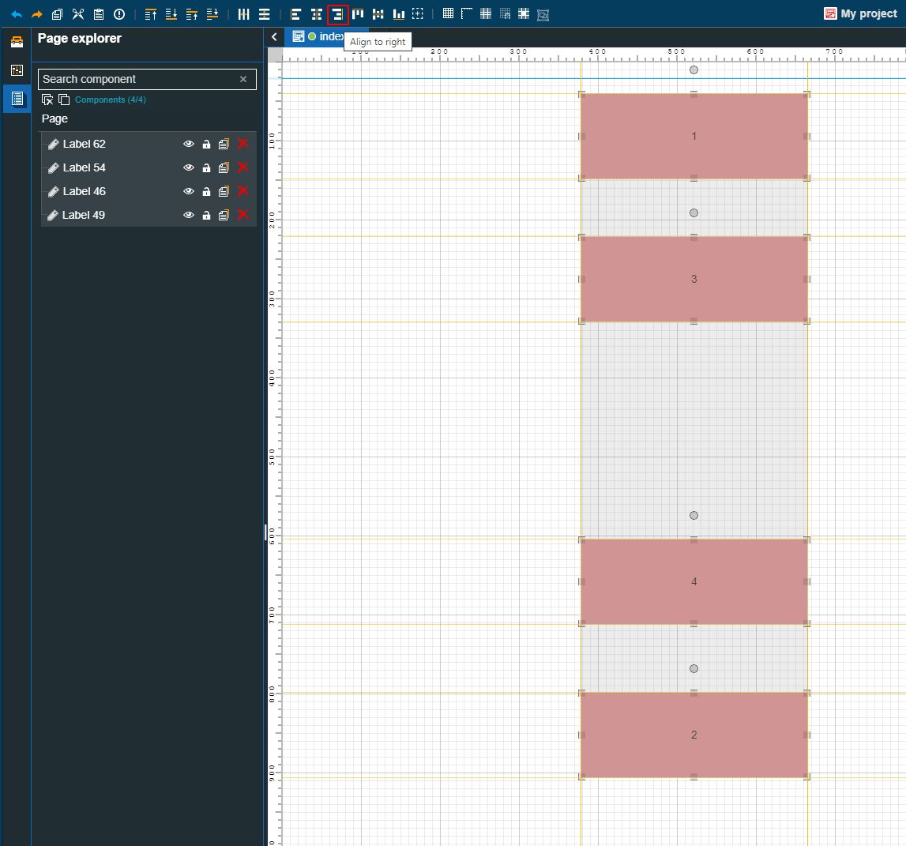Toggle the rulers display icon

tap(467, 13)
